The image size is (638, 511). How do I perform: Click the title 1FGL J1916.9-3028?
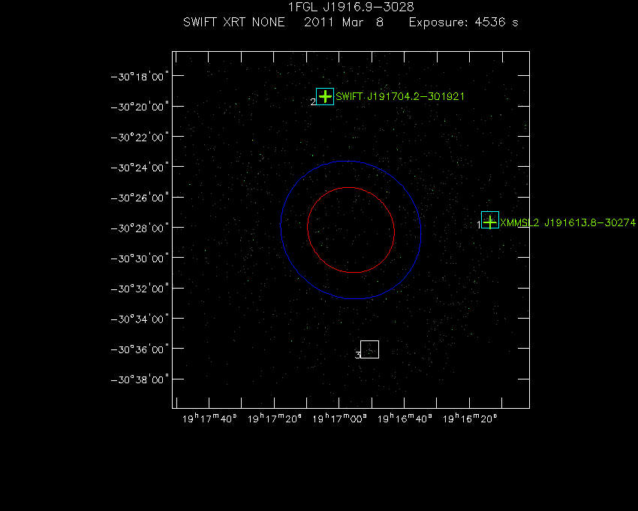351,7
